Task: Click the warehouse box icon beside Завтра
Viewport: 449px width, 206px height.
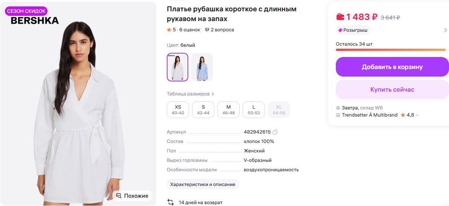Action: point(338,108)
